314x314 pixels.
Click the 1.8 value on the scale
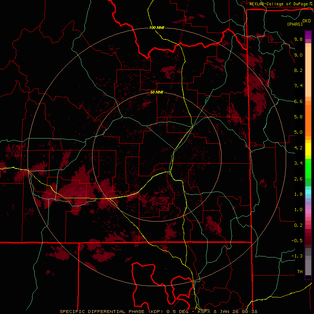298,194
